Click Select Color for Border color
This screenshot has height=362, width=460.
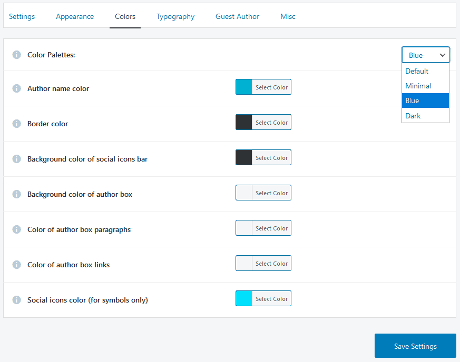(x=272, y=123)
